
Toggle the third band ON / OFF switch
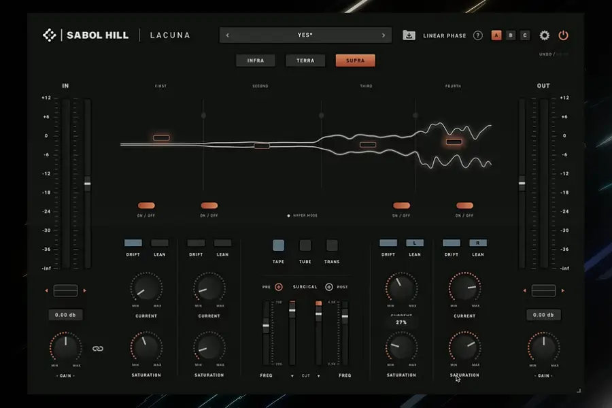pos(401,205)
